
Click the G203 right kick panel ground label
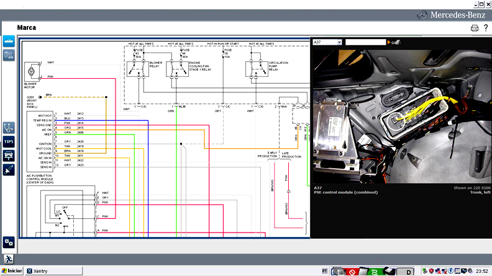32,102
